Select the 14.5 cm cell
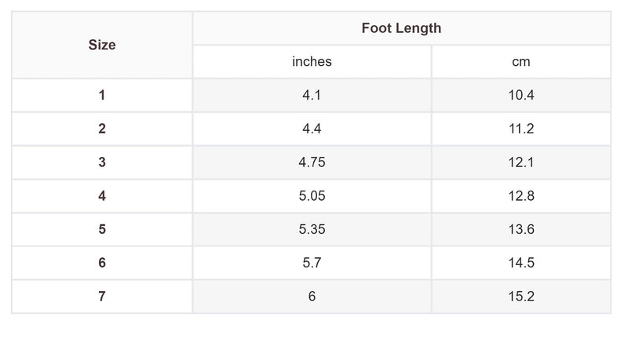 pos(520,264)
